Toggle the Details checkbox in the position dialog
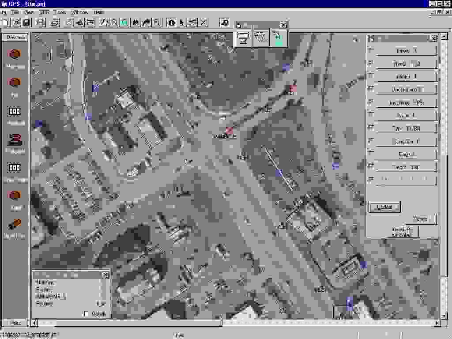The height and width of the screenshot is (339, 452). pyautogui.click(x=87, y=314)
